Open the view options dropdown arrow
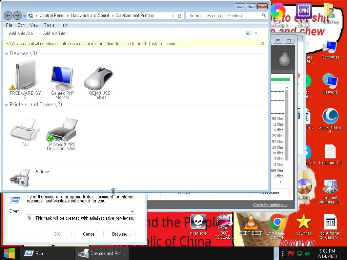 pos(256,33)
